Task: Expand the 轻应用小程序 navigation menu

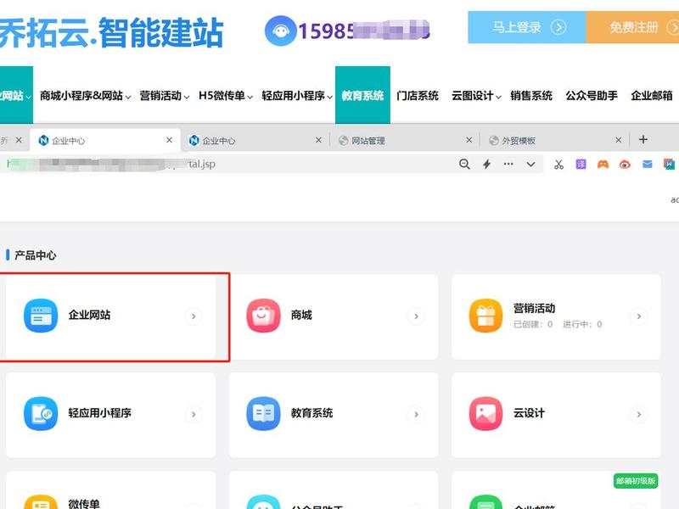Action: (x=297, y=96)
